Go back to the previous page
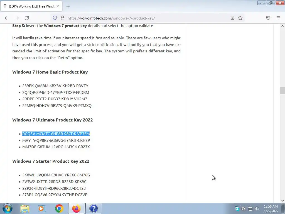This screenshot has width=285, height=214. click(7, 18)
